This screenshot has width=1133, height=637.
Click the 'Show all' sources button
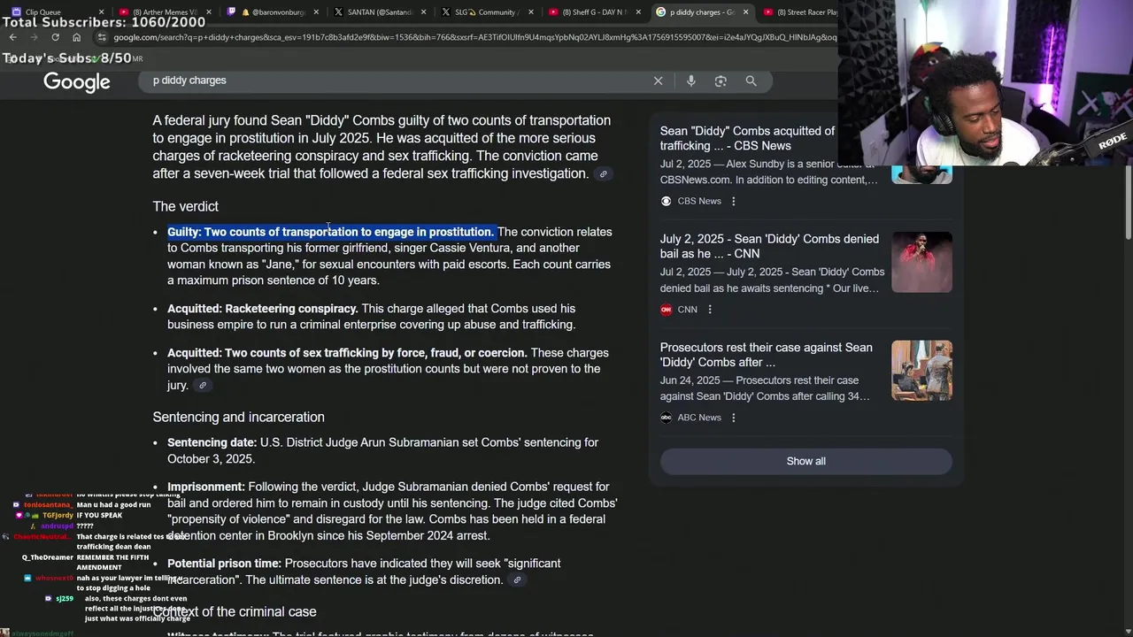click(805, 461)
